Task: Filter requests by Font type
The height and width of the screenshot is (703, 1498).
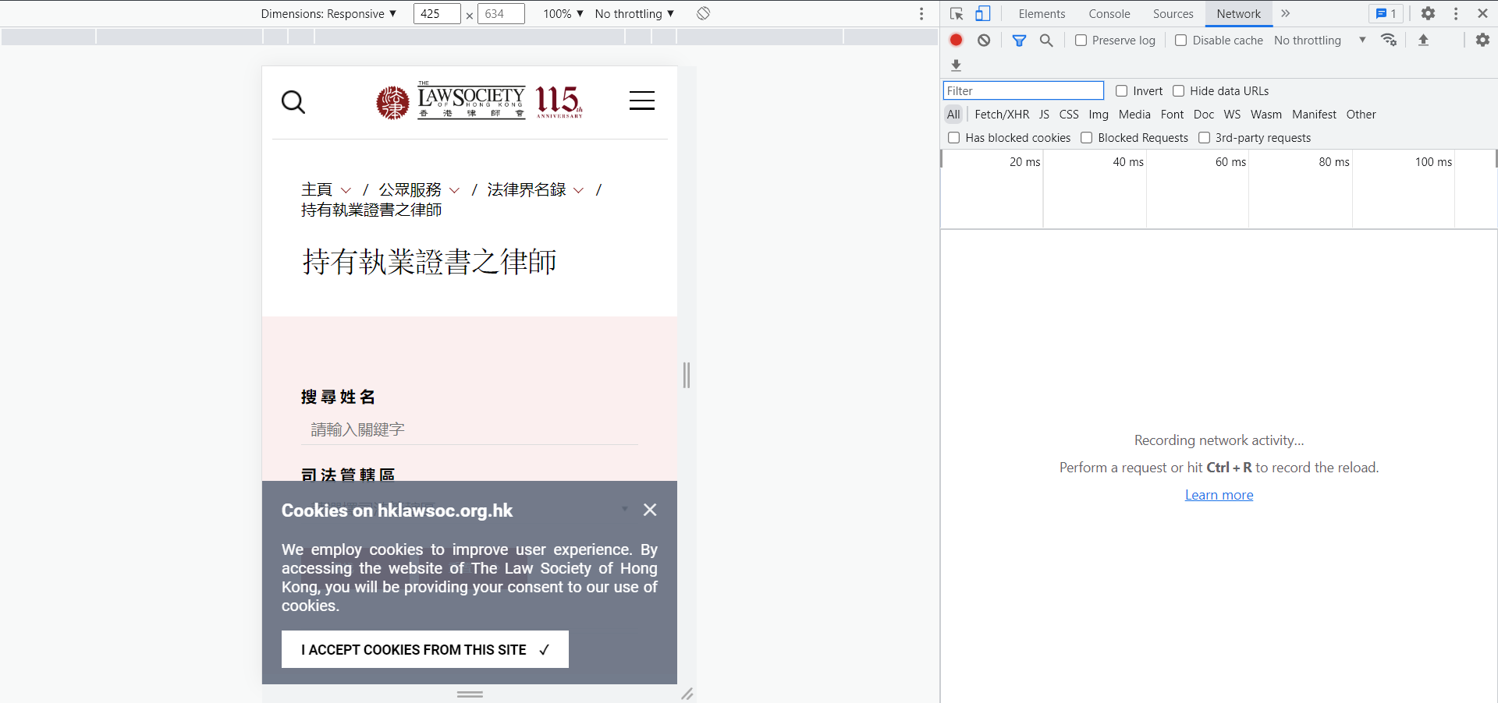Action: tap(1172, 114)
